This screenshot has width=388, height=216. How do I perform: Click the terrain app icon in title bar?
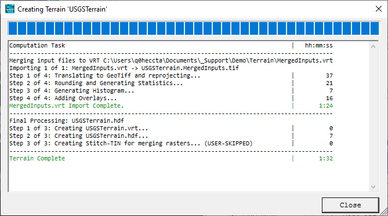[x=10, y=9]
